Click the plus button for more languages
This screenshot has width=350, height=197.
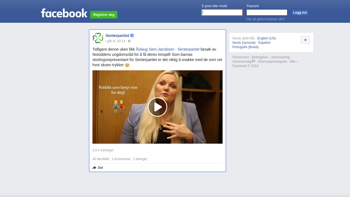coord(305,40)
